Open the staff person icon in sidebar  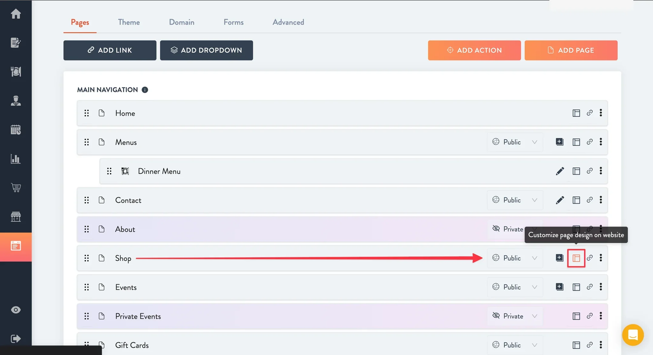(16, 101)
